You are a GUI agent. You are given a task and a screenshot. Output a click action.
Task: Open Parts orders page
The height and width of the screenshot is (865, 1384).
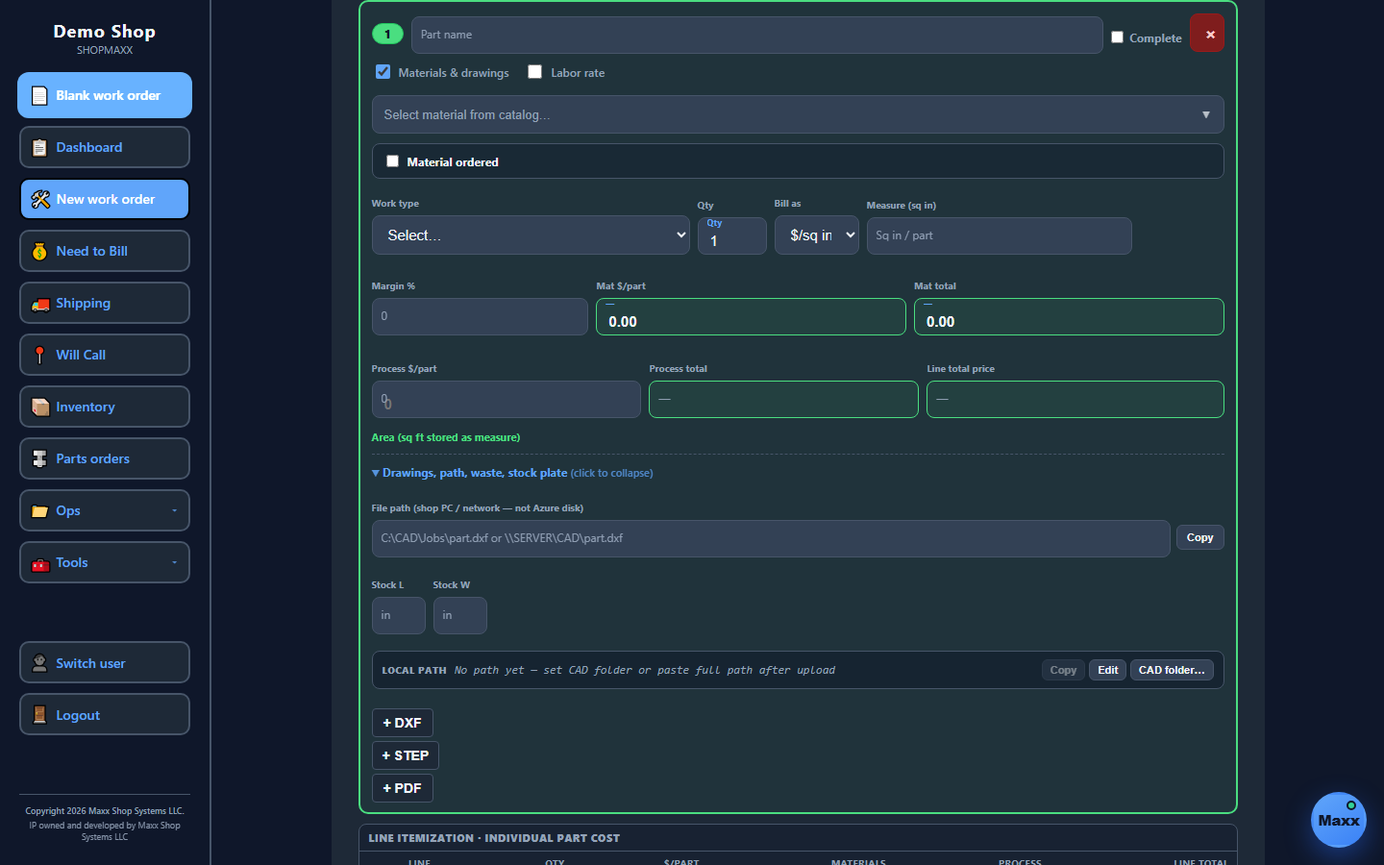pyautogui.click(x=105, y=458)
